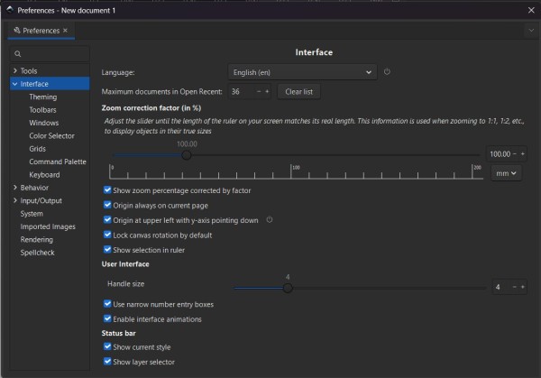Close the Preferences window
The height and width of the screenshot is (378, 541).
531,10
